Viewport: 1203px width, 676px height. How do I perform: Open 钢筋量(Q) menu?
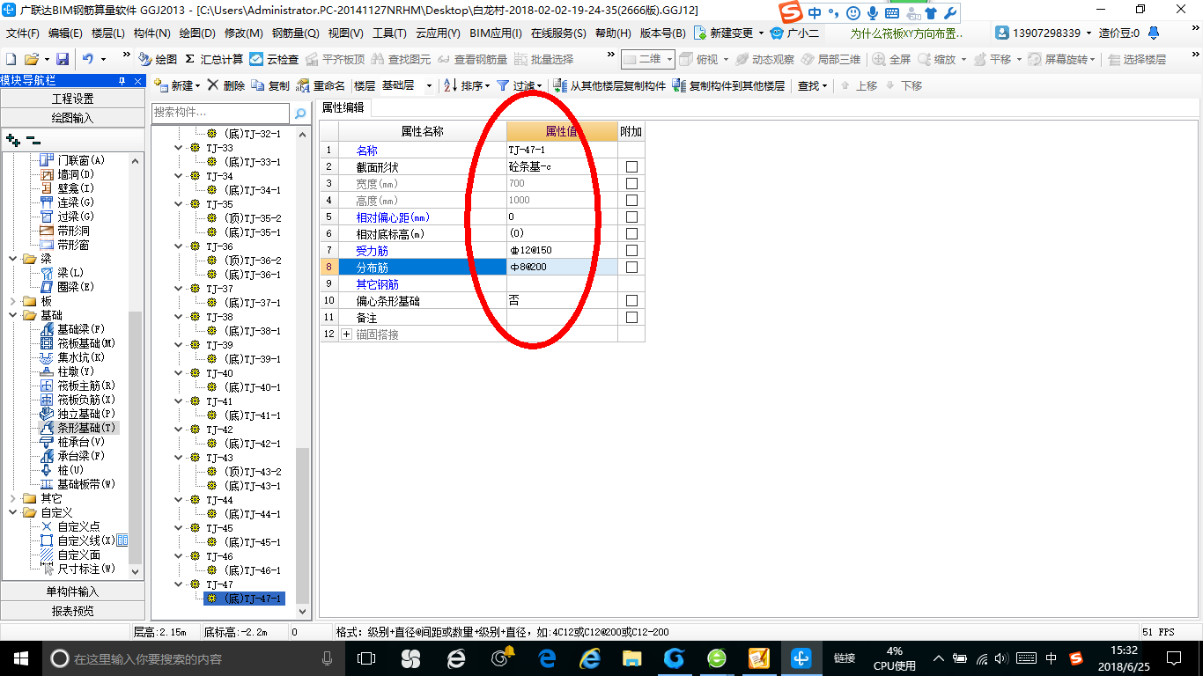coord(295,33)
